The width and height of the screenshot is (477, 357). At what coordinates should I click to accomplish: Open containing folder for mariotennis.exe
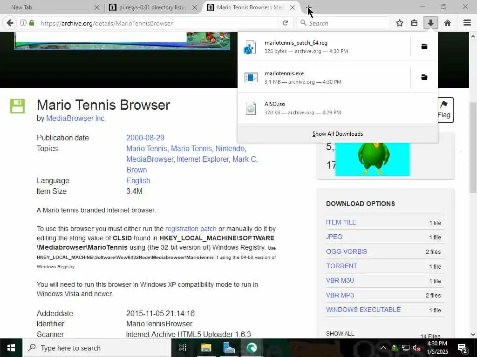(424, 77)
